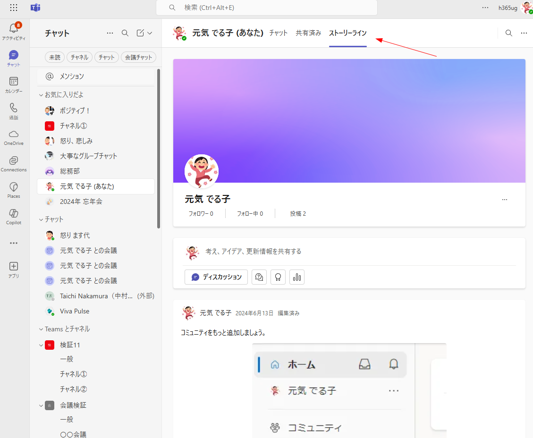Click フォロー中 0 link
Screen dimensions: 533x438
point(250,214)
